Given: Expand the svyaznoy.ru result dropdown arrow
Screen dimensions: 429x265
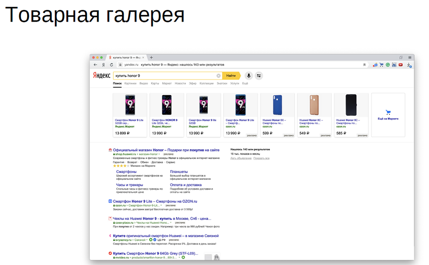Looking at the screenshot, I should pos(147,240).
